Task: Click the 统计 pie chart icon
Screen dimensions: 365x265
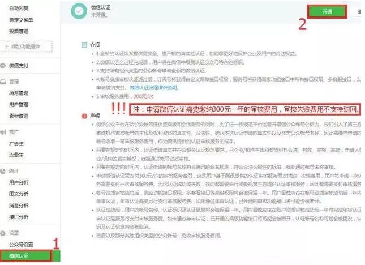Action: 3,171
